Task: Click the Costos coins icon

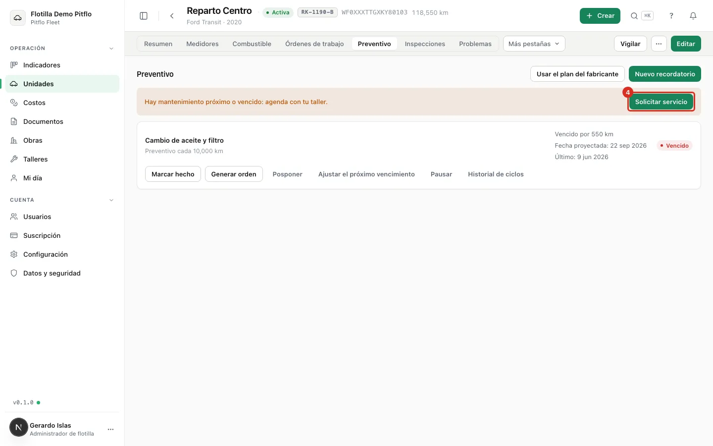Action: (x=14, y=103)
